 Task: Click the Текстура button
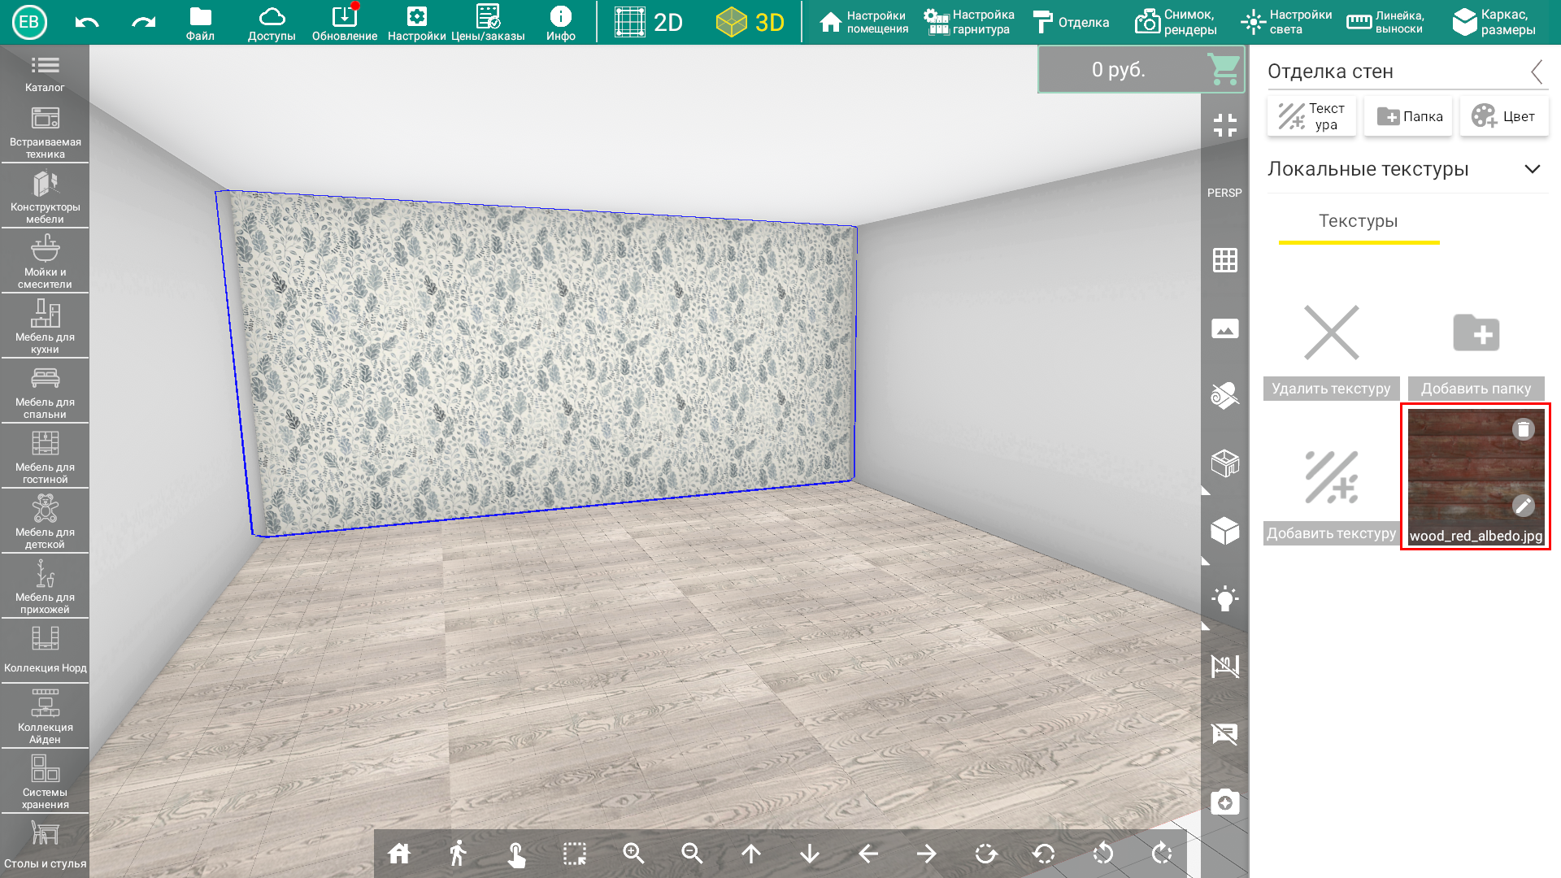[x=1311, y=116]
